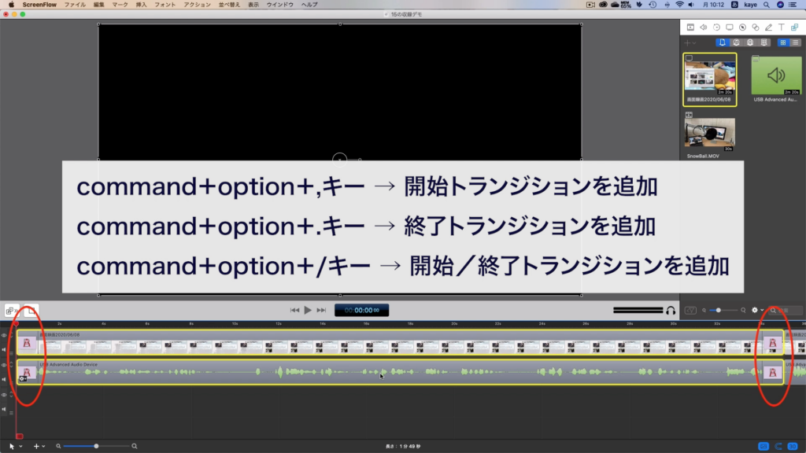The width and height of the screenshot is (806, 453).
Task: Hide the top video track with eye icon
Action: [4, 336]
